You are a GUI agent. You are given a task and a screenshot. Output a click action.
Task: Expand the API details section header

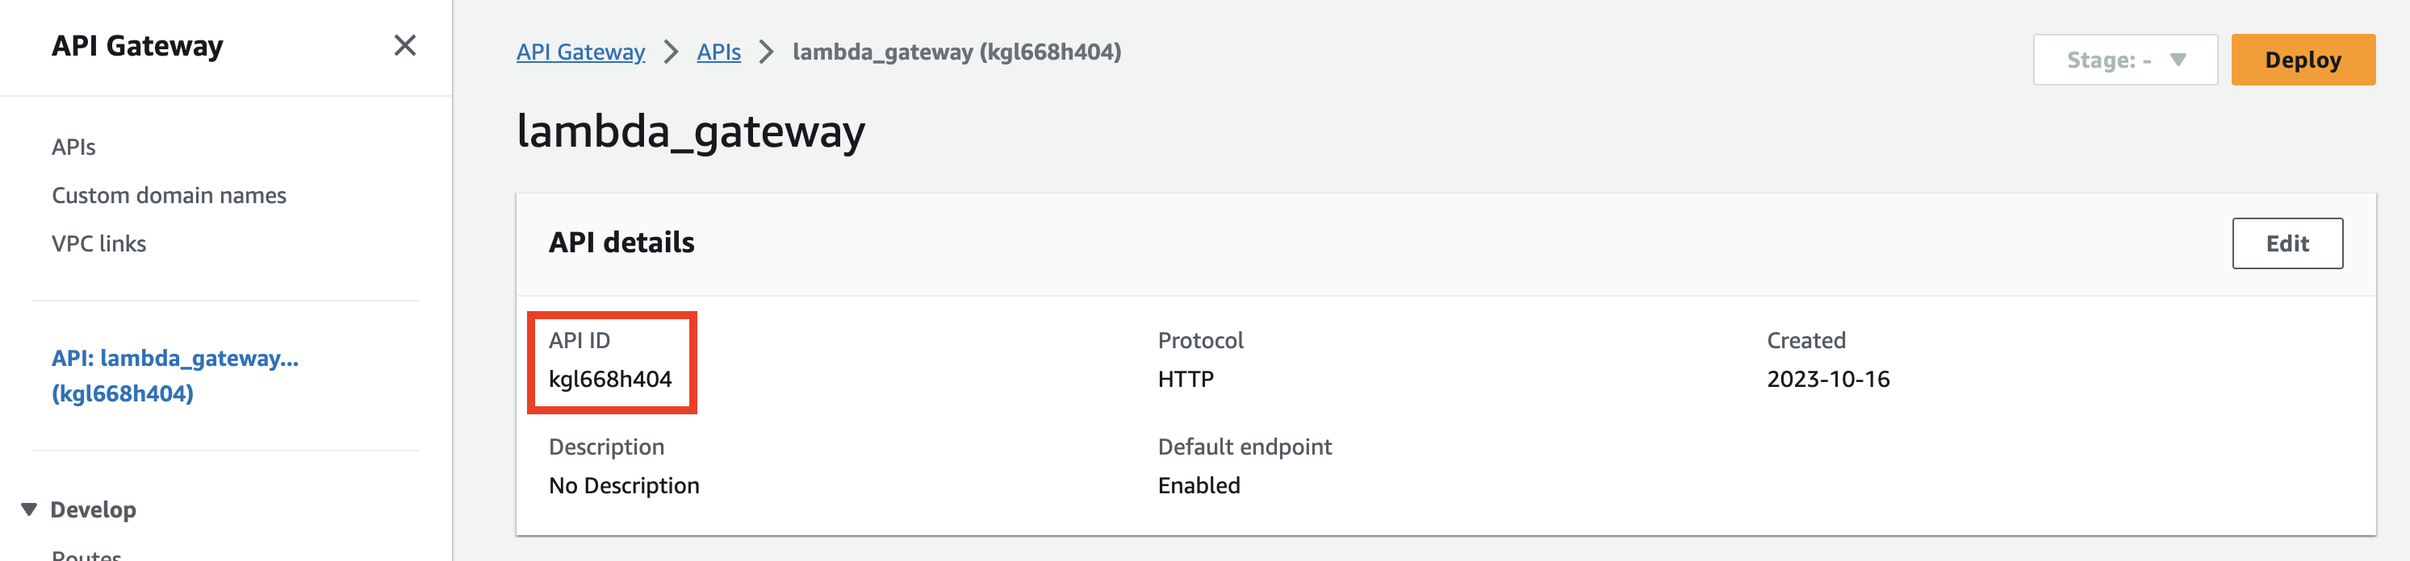pyautogui.click(x=621, y=242)
